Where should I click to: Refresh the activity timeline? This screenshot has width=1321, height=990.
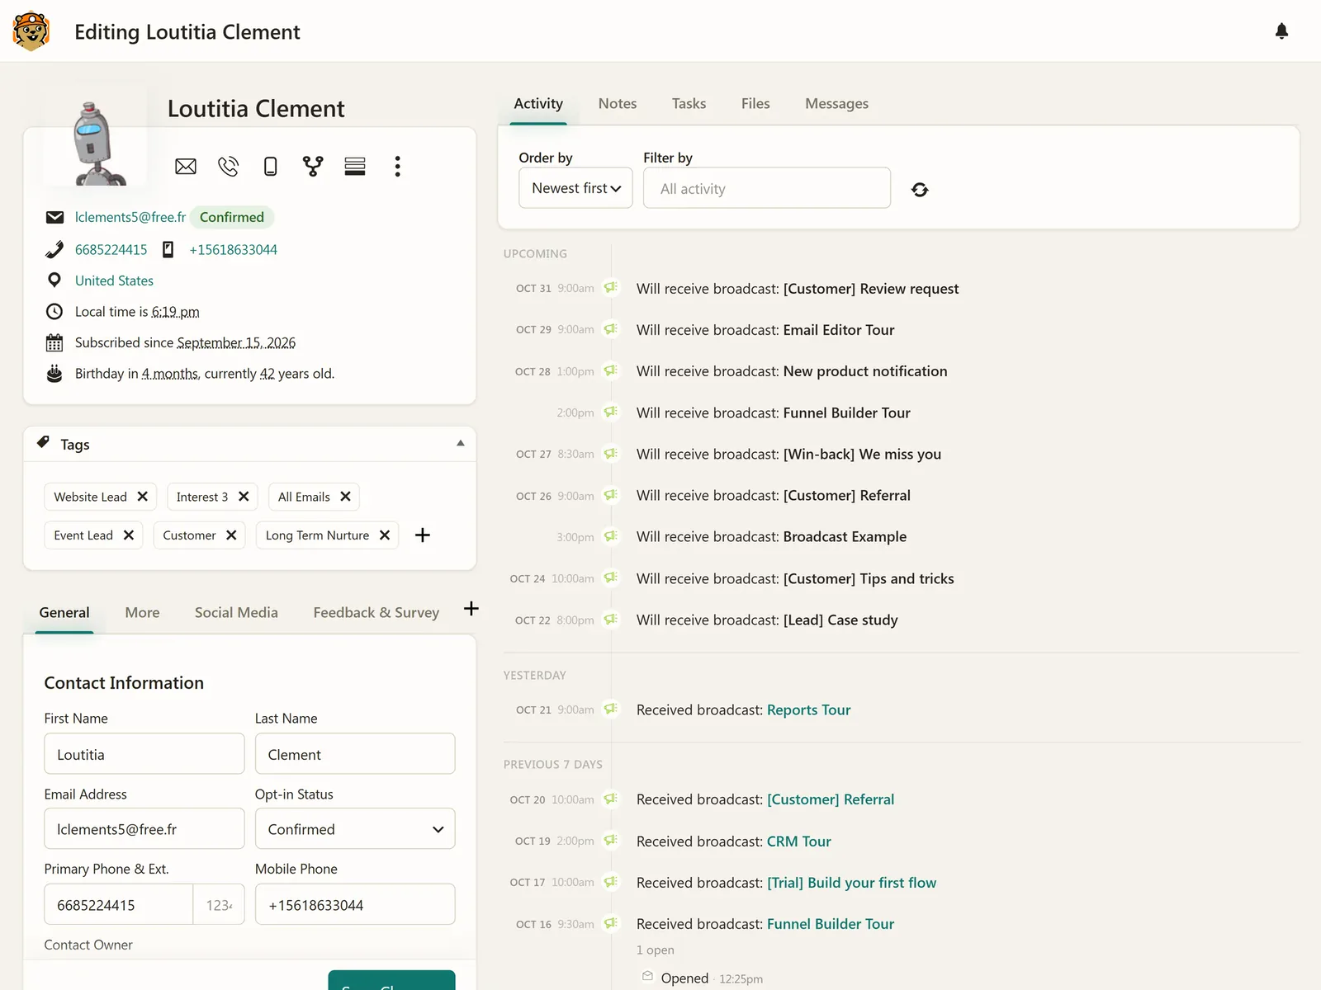[x=920, y=190]
